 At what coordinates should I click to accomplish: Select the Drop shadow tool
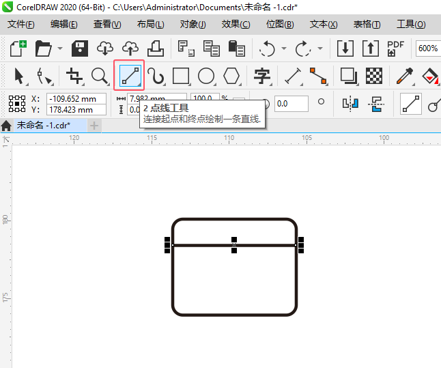349,76
